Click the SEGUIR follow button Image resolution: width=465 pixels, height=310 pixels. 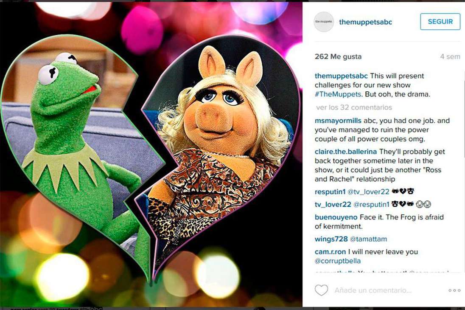click(440, 22)
